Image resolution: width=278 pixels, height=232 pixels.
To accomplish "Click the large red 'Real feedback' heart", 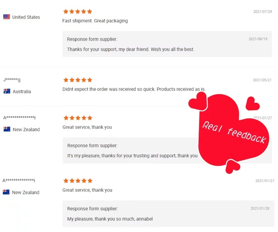I will click(x=228, y=129).
